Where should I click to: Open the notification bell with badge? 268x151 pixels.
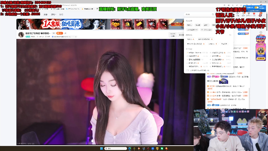(243, 14)
